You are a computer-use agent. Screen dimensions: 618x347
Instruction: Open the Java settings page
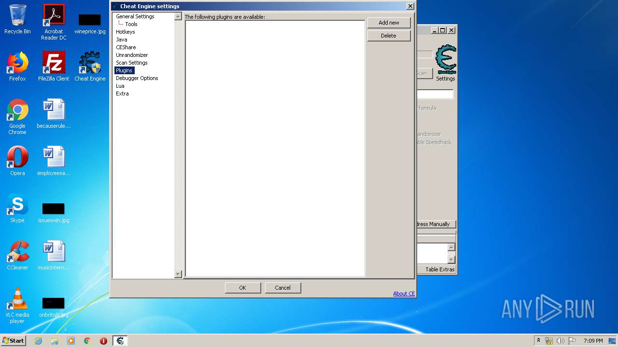[122, 40]
